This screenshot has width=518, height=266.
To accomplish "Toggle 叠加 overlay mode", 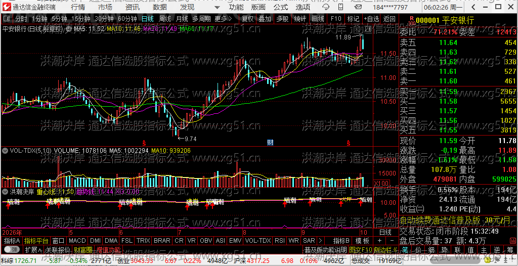I will (x=265, y=19).
